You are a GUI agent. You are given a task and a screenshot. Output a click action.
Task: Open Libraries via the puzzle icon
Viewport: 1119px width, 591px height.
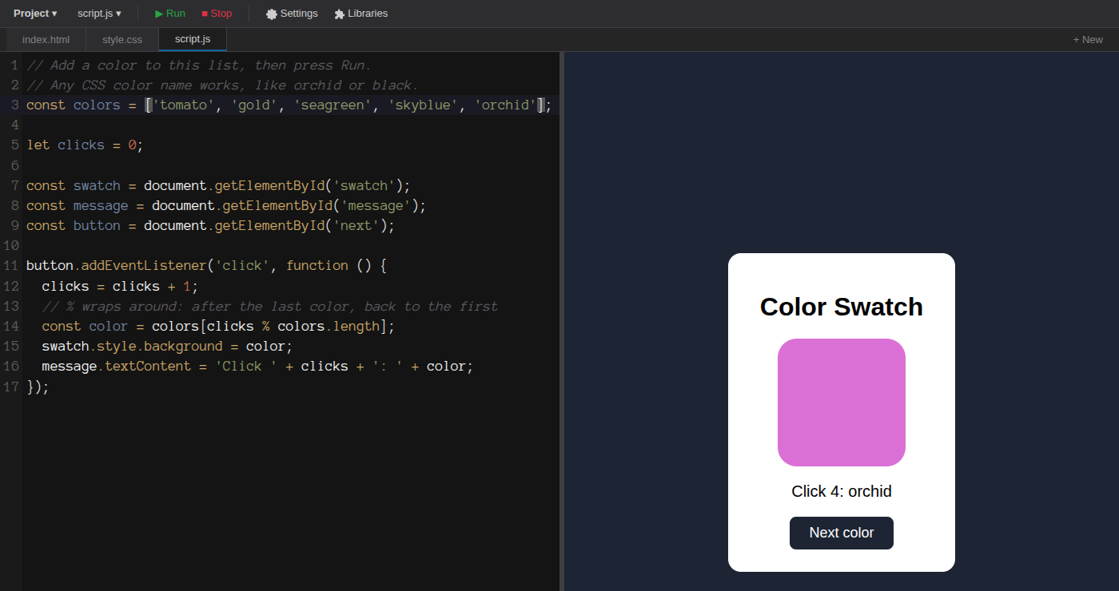(x=340, y=14)
